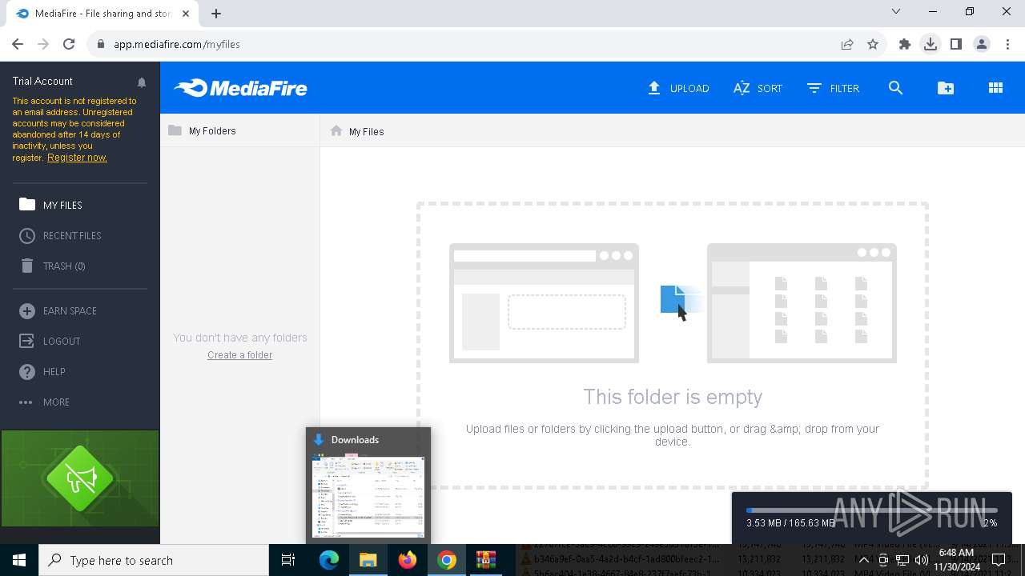Screen dimensions: 1025x576
Task: Select the MediaFire browser tab
Action: tap(102, 14)
